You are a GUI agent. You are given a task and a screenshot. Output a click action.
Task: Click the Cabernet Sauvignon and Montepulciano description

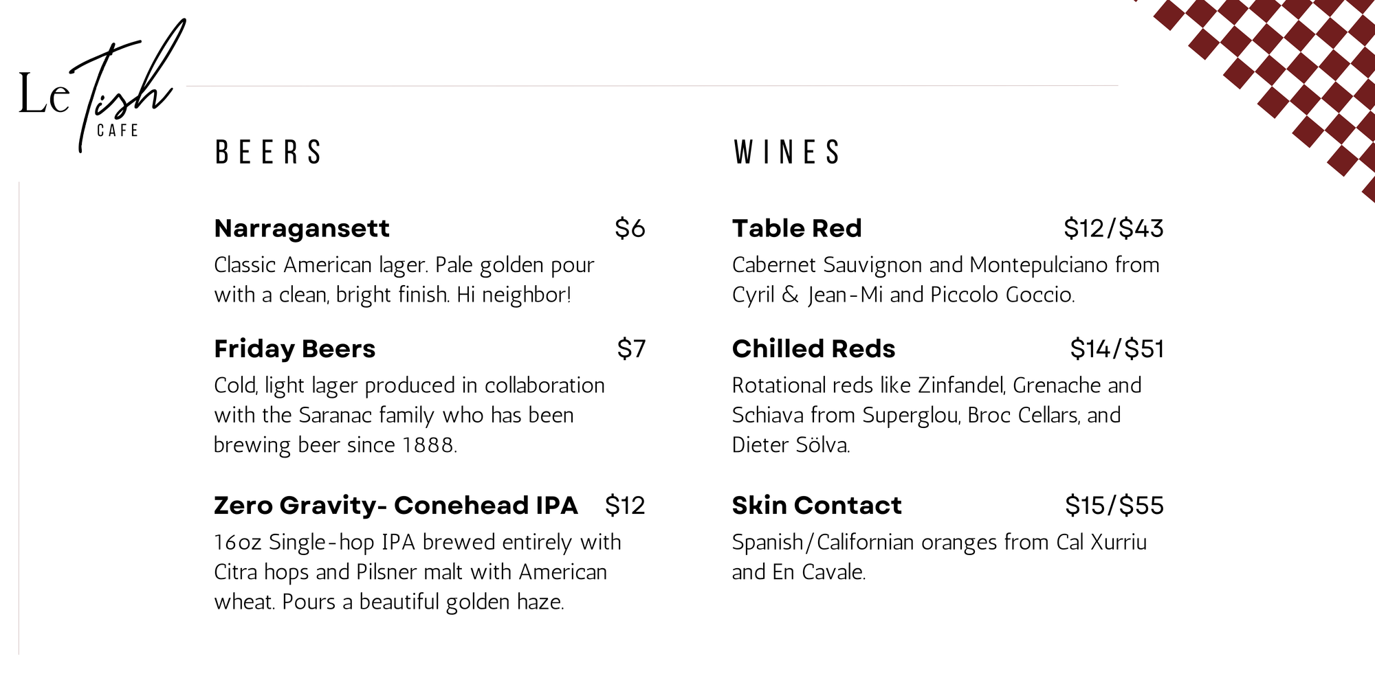point(945,280)
